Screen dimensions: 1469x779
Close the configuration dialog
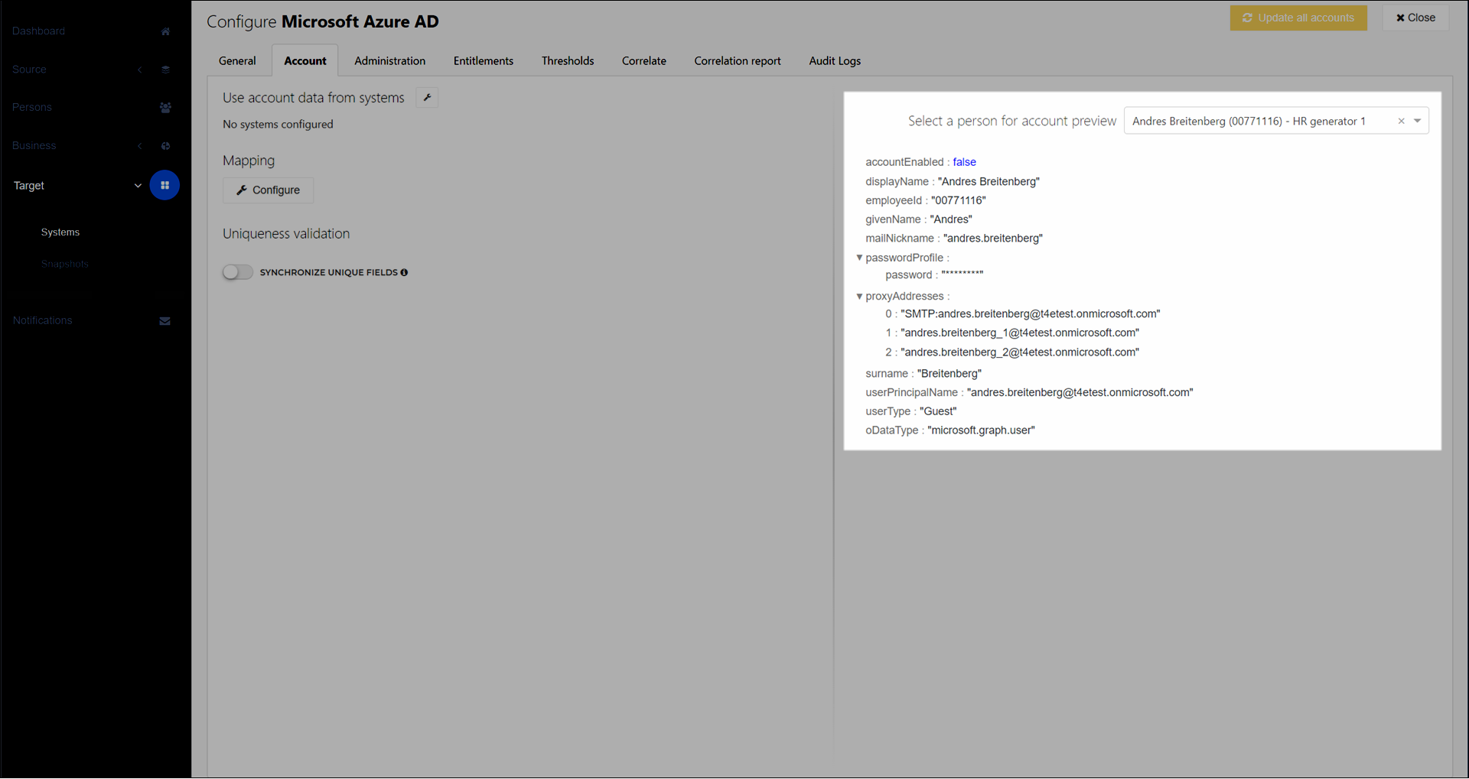pyautogui.click(x=1415, y=18)
